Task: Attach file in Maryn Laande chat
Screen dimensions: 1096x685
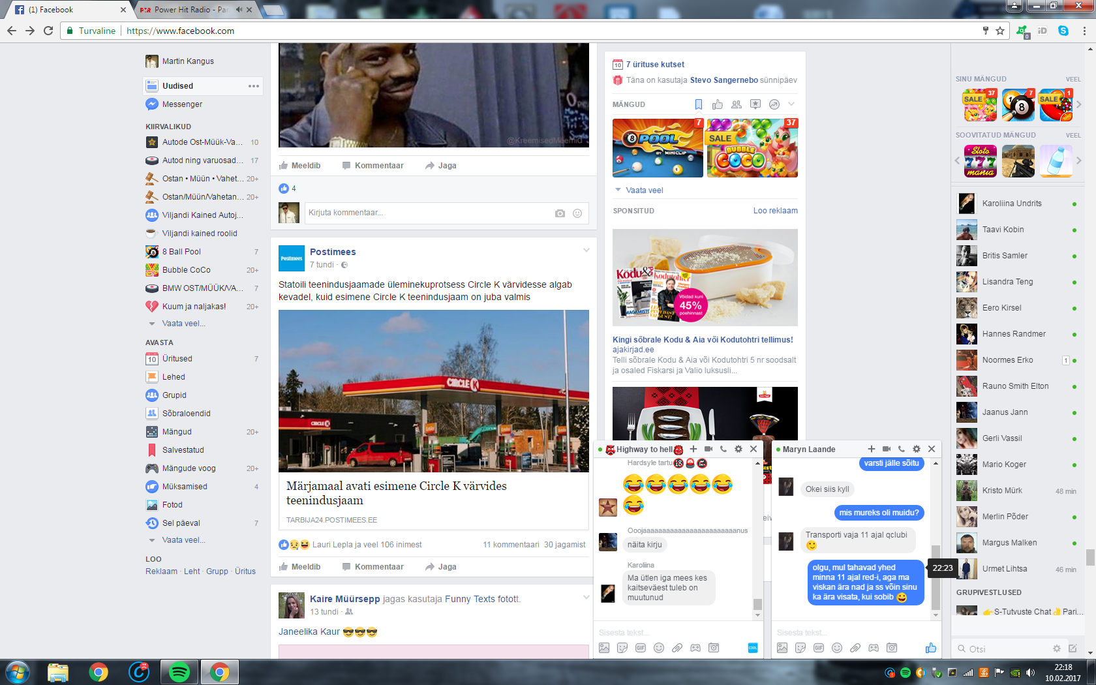Action: [855, 648]
